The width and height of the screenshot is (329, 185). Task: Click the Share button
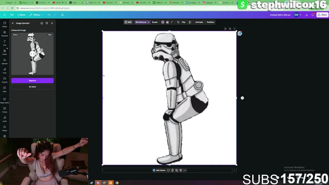tap(322, 15)
